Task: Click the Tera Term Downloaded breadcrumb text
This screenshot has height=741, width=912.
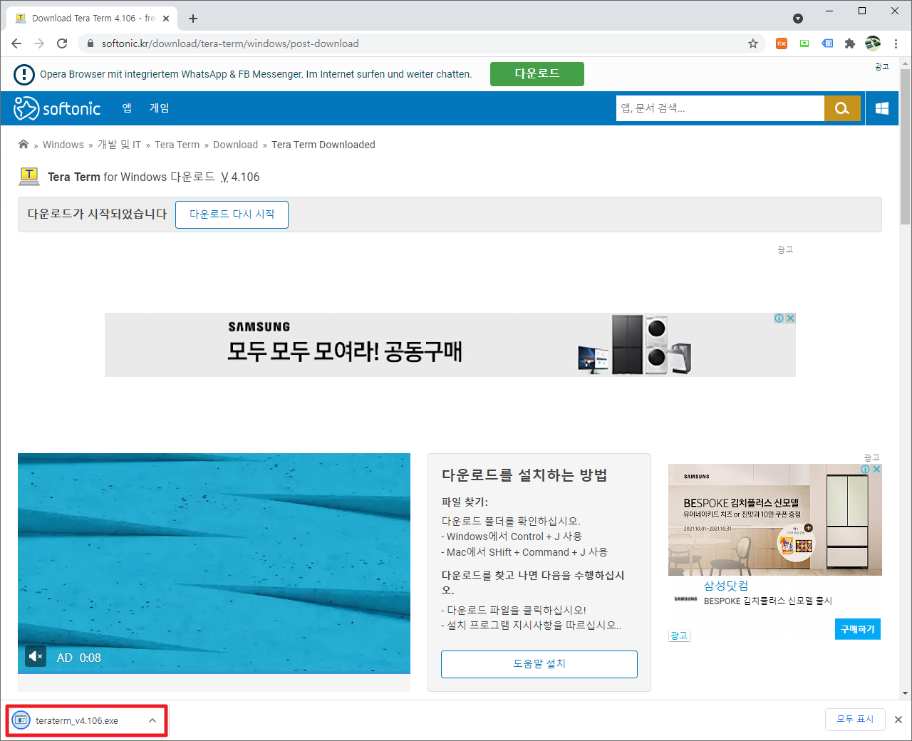Action: tap(323, 145)
